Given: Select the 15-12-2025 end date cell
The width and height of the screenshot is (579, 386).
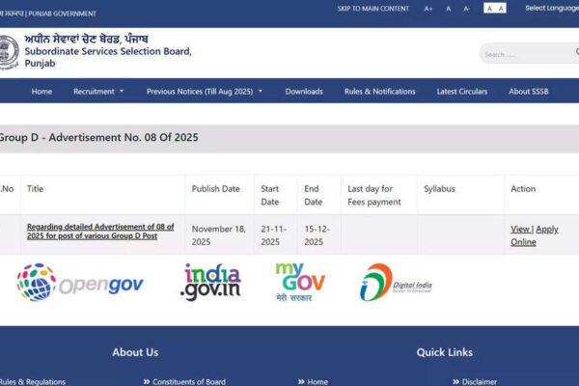Looking at the screenshot, I should pos(317,235).
